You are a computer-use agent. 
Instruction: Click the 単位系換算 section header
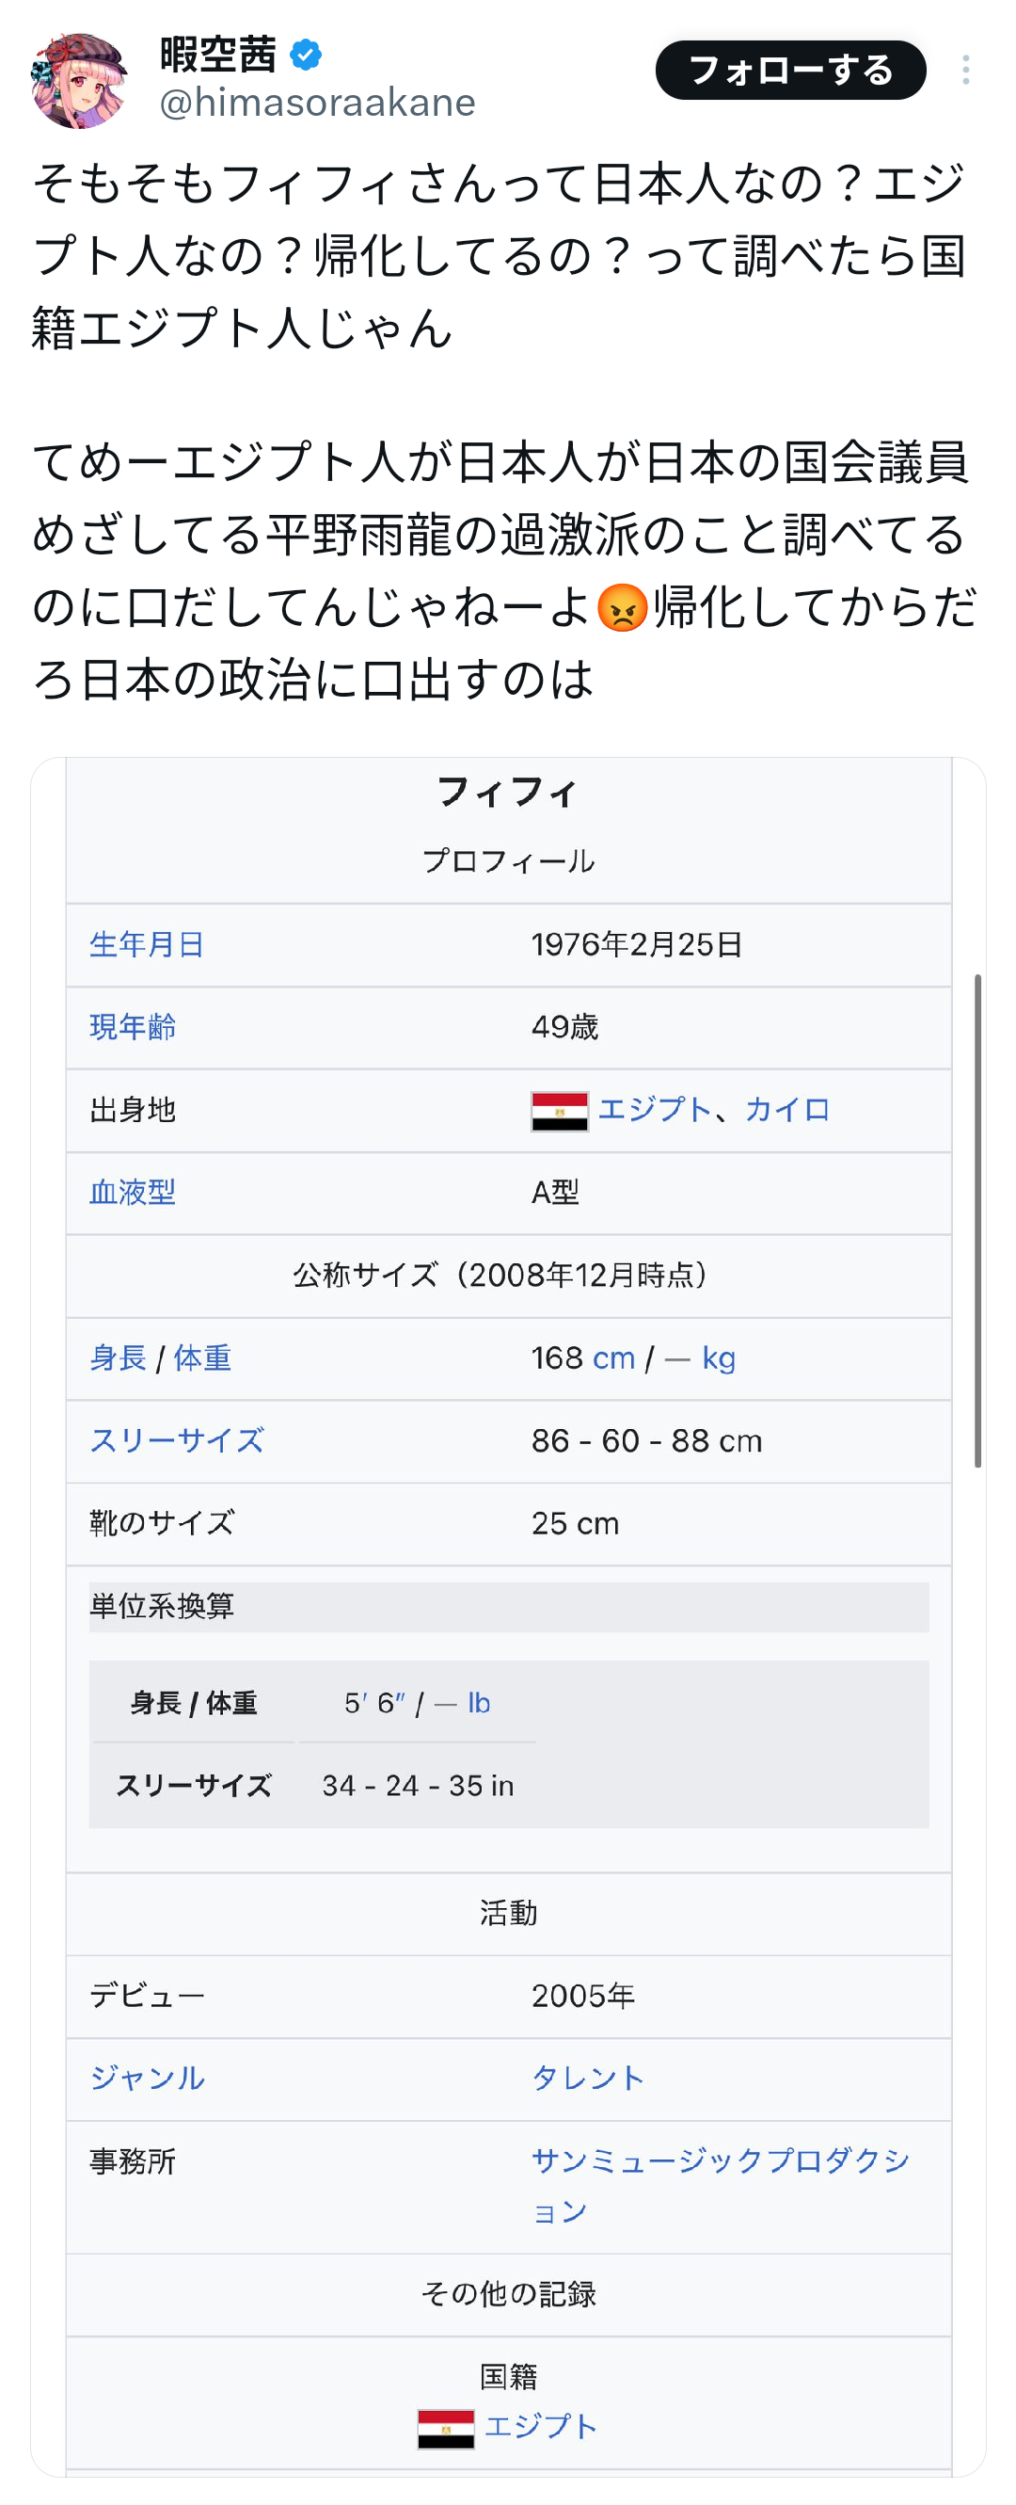[509, 1607]
